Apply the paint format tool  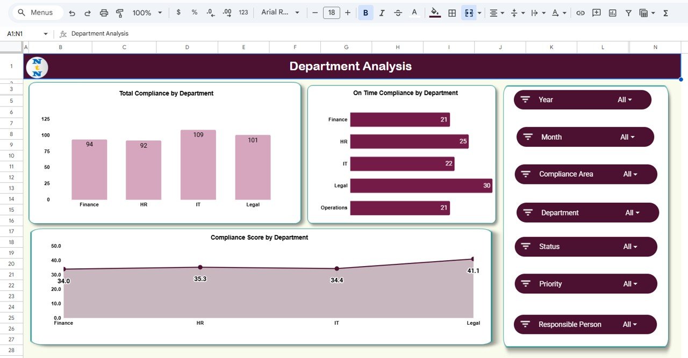[x=119, y=12]
